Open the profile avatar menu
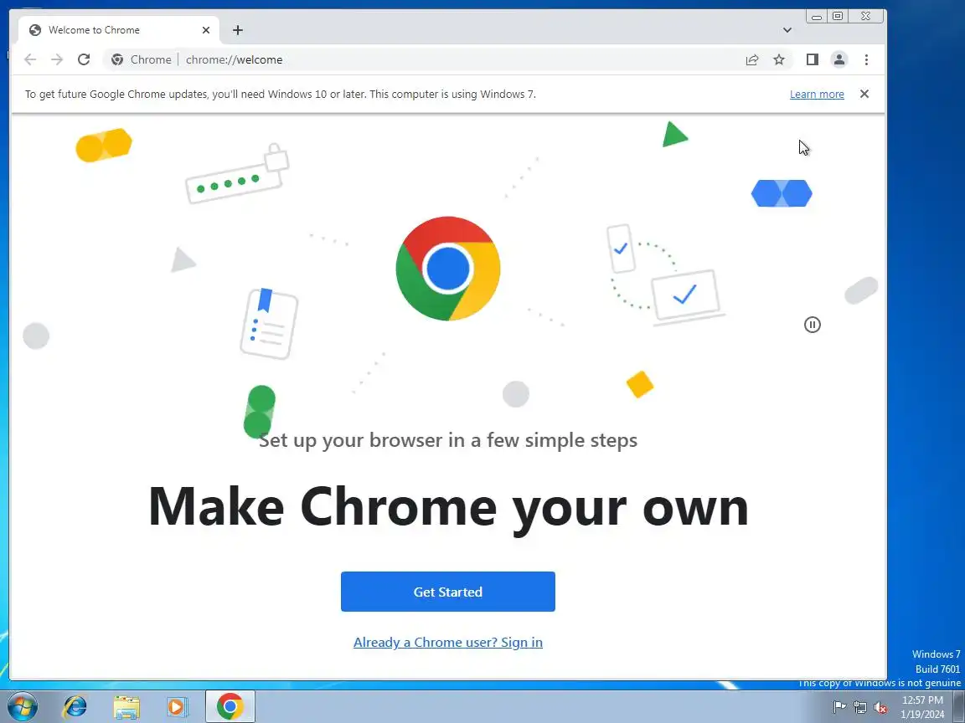 [839, 59]
